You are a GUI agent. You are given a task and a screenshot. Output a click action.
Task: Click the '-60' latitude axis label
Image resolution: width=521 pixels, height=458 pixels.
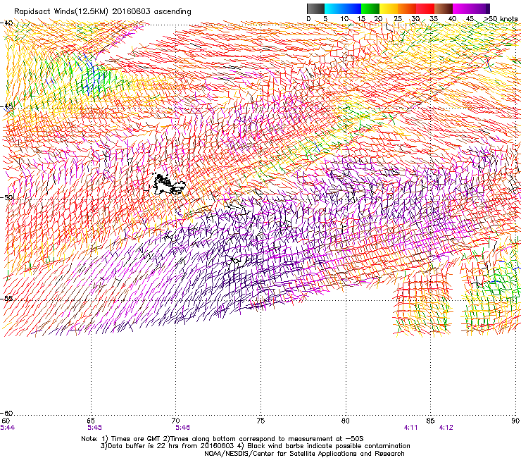7,413
